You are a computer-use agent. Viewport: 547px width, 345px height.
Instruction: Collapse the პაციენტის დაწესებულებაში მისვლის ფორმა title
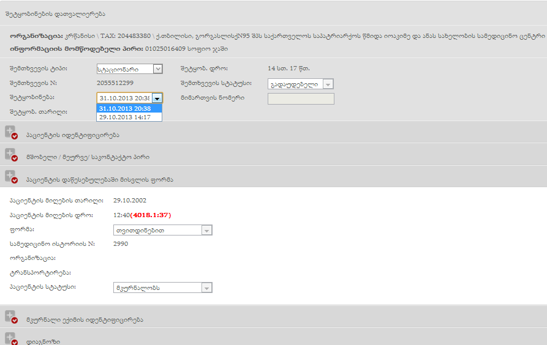[99, 180]
